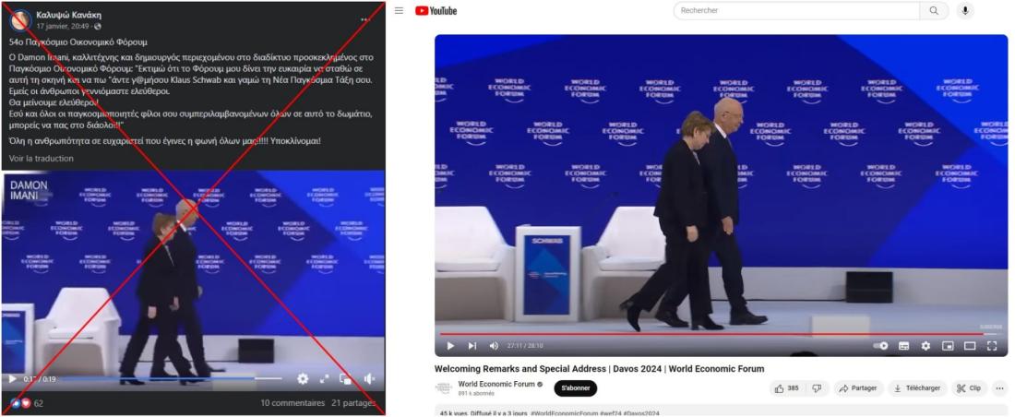This screenshot has height=417, width=1015.
Task: Click the Télécharger download button
Action: coord(917,388)
